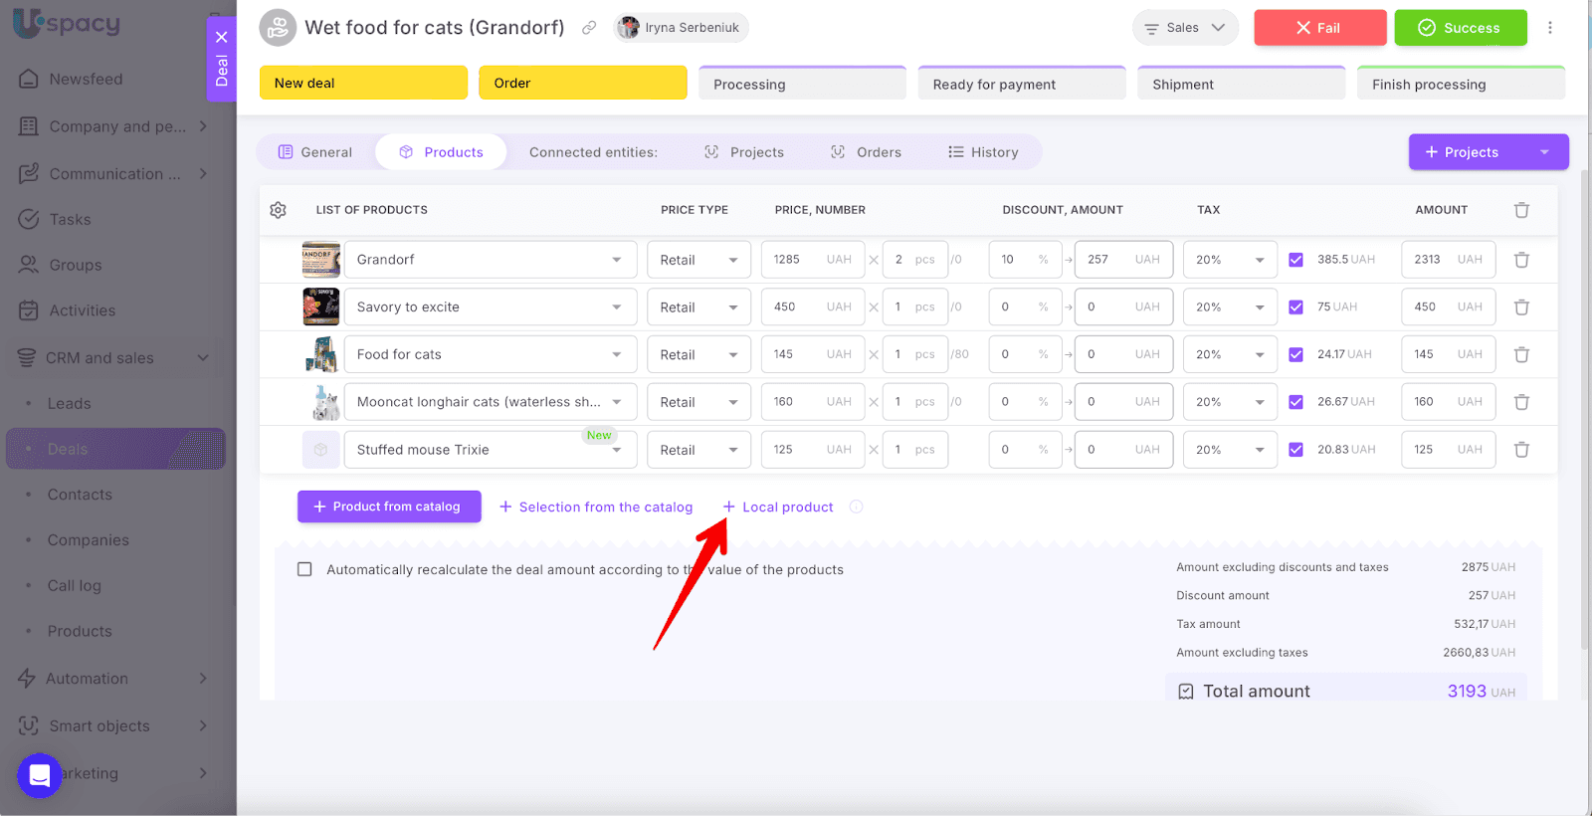Delete all products using header trash icon
The image size is (1592, 816).
click(x=1521, y=210)
